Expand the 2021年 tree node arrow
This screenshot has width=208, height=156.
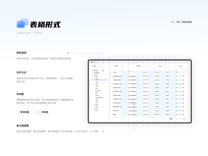(94, 105)
